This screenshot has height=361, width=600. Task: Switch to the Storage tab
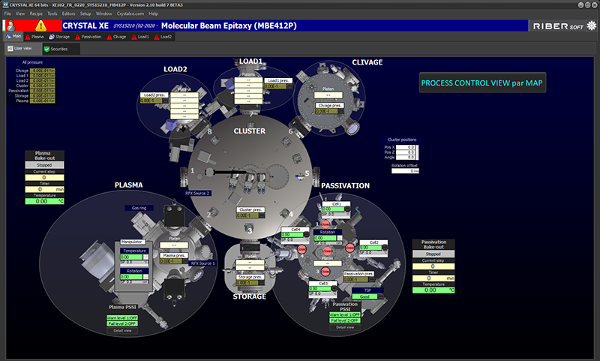pos(59,37)
